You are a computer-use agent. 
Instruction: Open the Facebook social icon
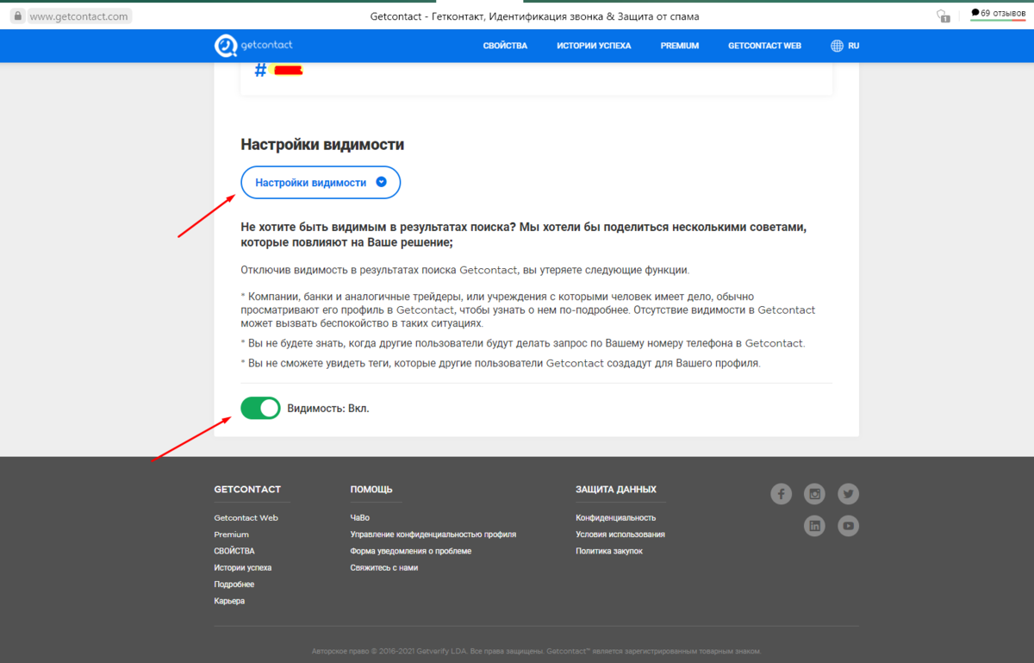coord(781,494)
